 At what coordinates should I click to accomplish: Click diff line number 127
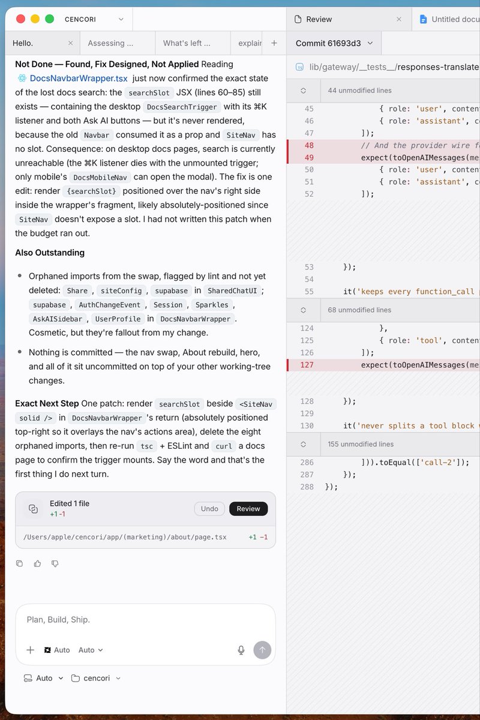tap(307, 365)
